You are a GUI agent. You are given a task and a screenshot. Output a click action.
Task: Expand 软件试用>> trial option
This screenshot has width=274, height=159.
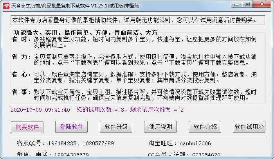[249, 127]
